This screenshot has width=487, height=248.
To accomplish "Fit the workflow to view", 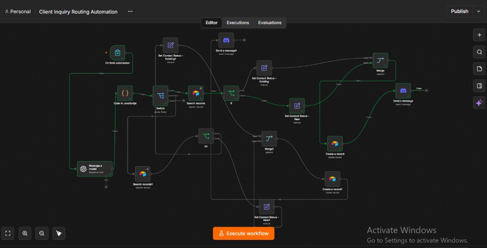I will coord(8,233).
